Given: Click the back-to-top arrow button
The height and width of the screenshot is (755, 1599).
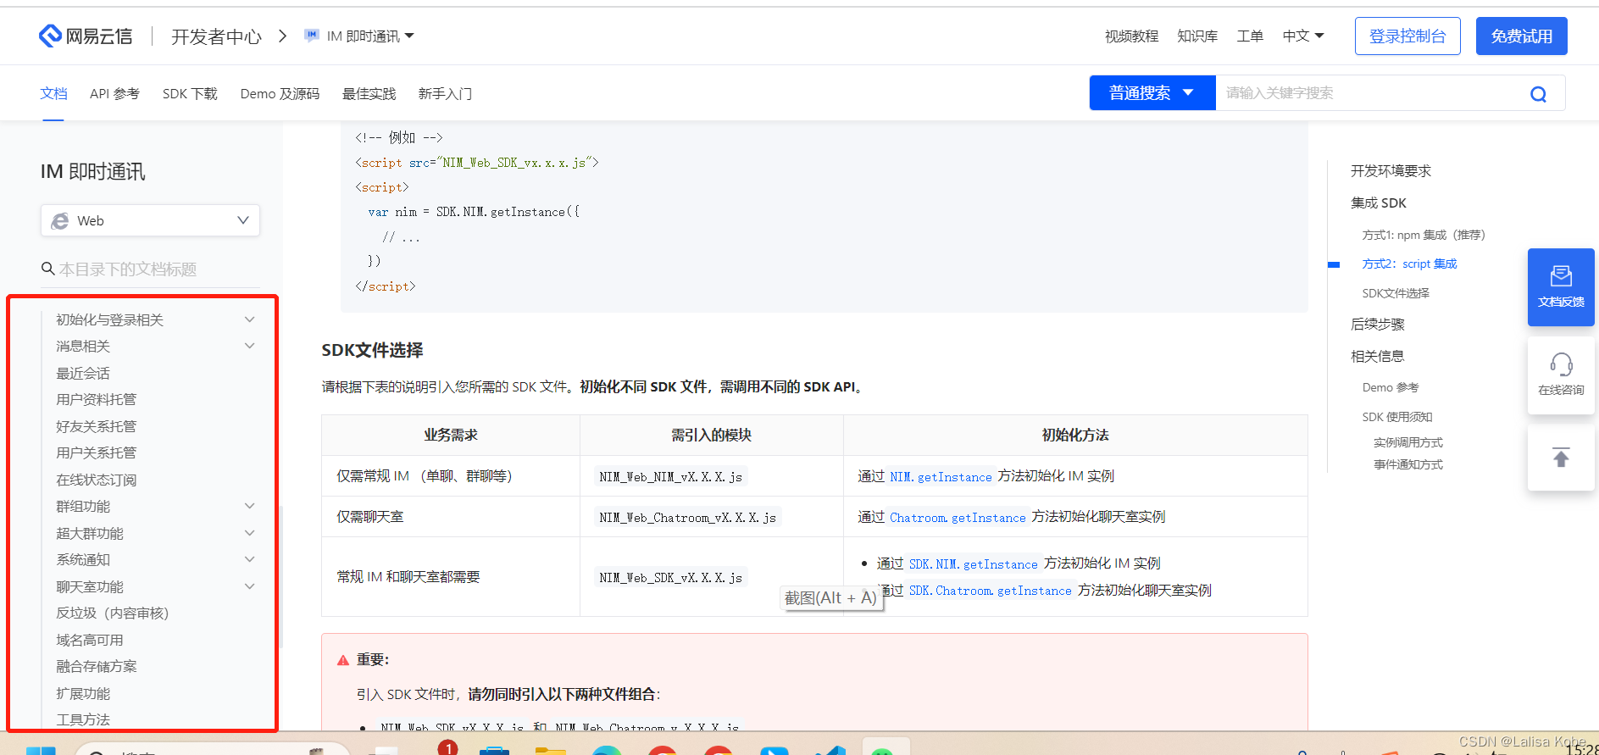Looking at the screenshot, I should pos(1561,458).
